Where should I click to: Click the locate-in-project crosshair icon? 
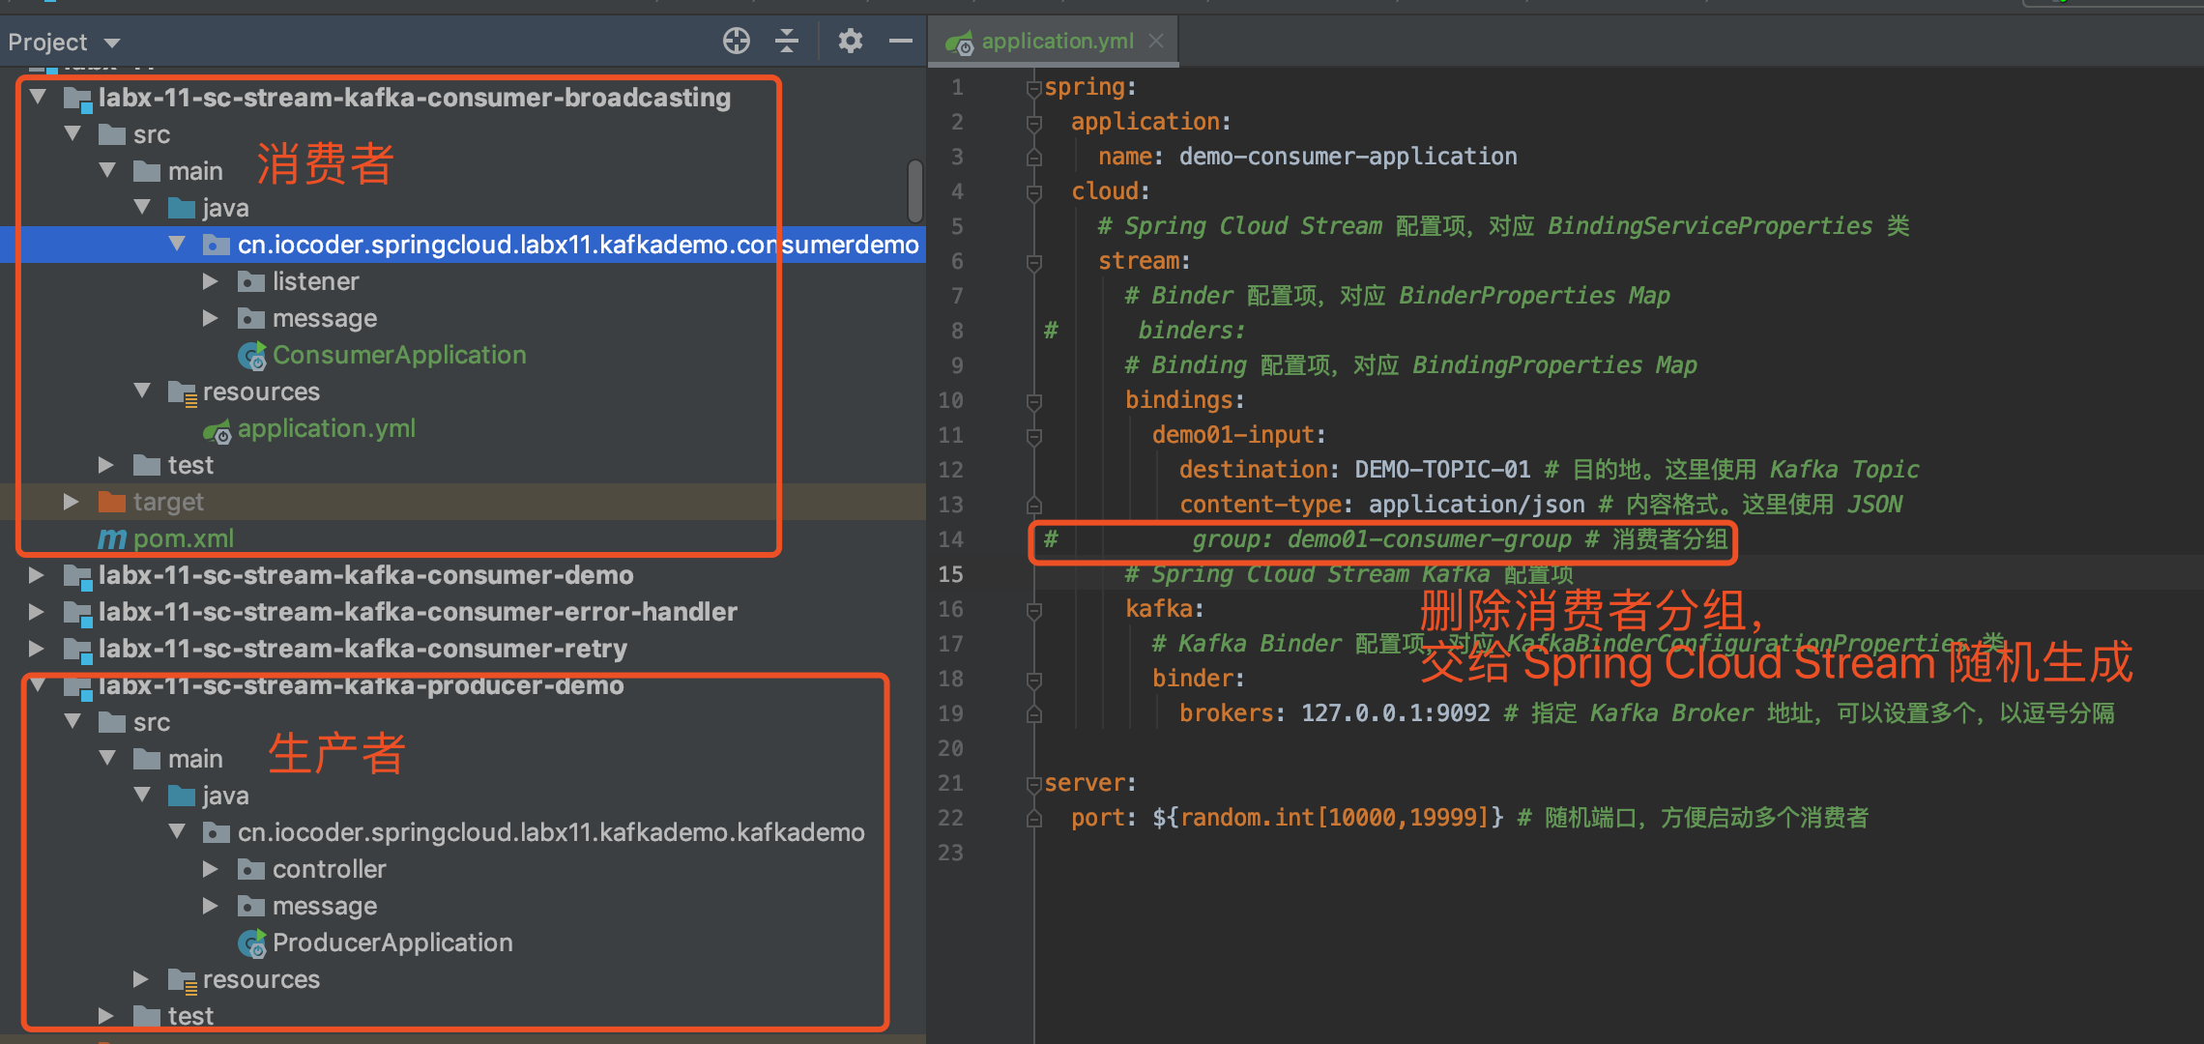(x=736, y=41)
